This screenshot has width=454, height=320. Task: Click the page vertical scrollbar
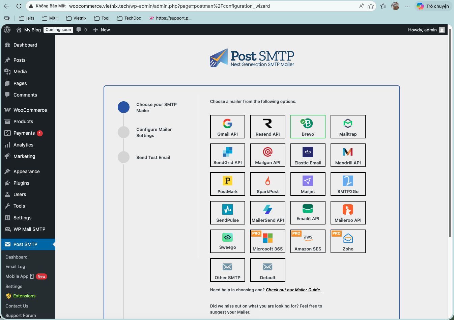click(450, 135)
